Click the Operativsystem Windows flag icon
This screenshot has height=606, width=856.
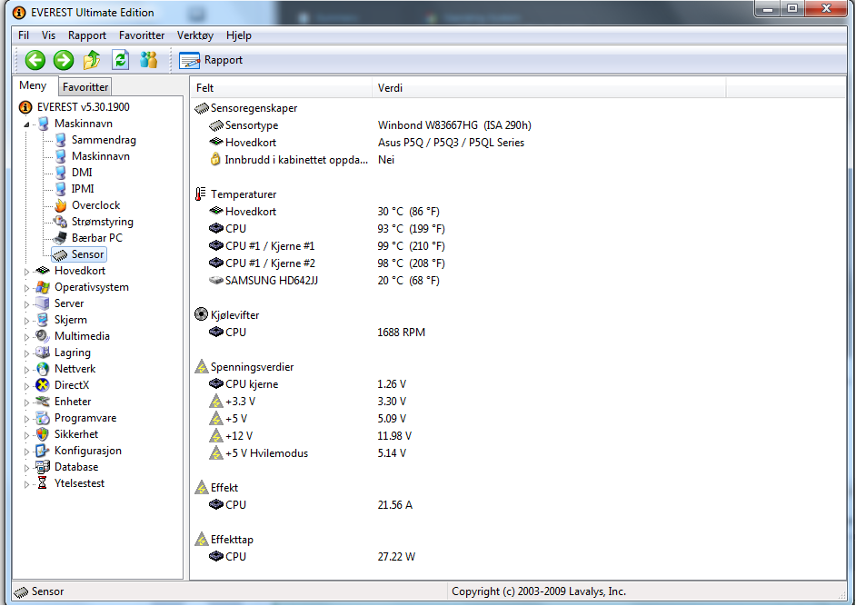pos(42,287)
